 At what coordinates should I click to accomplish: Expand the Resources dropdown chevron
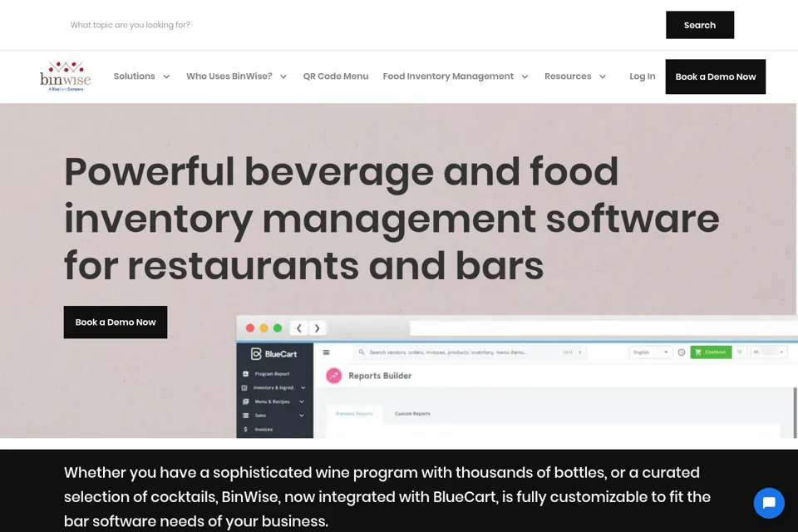coord(603,76)
